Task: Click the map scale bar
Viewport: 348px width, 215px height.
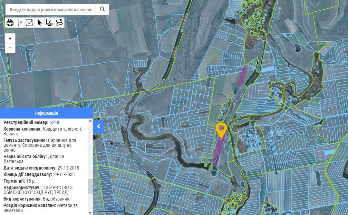Action: pyautogui.click(x=110, y=209)
